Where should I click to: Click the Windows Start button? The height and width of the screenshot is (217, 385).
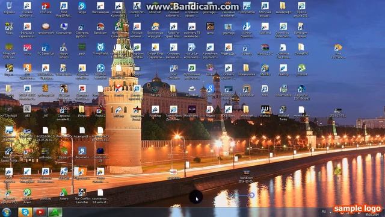click(7, 212)
